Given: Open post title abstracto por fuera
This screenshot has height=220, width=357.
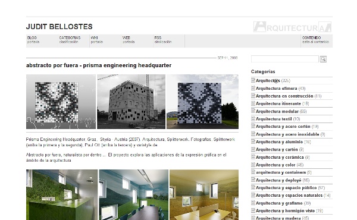Looking at the screenshot, I should click(x=99, y=65).
